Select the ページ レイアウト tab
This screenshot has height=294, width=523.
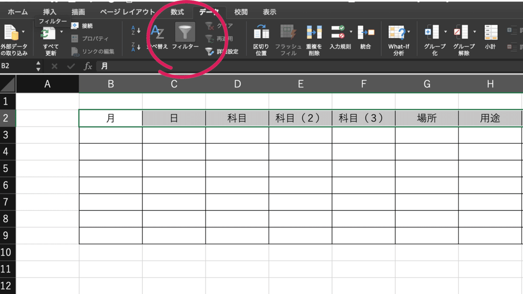[x=127, y=12]
